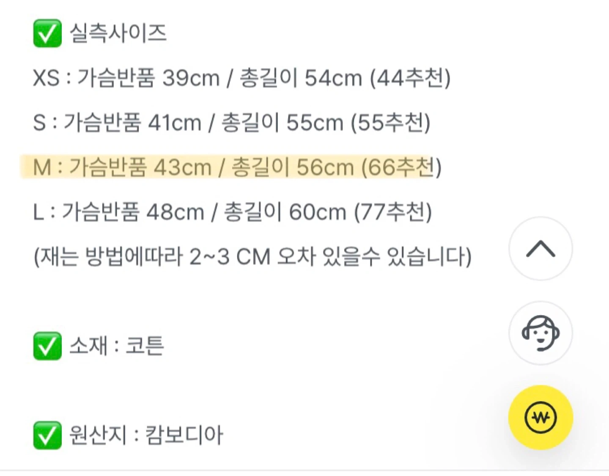Image resolution: width=609 pixels, height=476 pixels.
Task: Open the customer service headset chat
Action: point(540,333)
